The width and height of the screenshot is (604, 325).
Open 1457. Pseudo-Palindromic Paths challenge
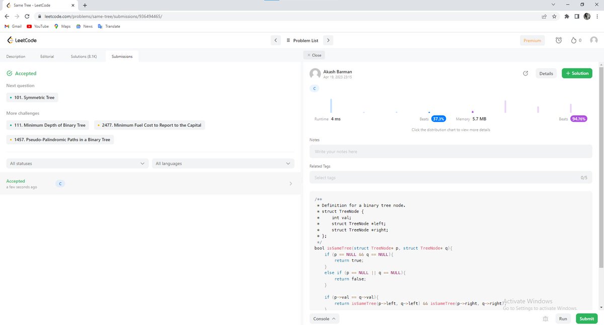(60, 139)
